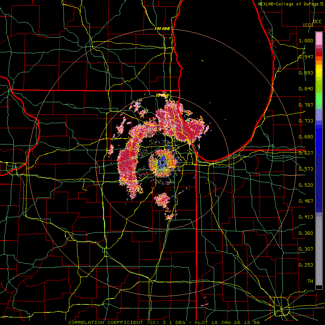The image size is (325, 325).
Task: Click the green segment of the color bar
Action: [319, 99]
